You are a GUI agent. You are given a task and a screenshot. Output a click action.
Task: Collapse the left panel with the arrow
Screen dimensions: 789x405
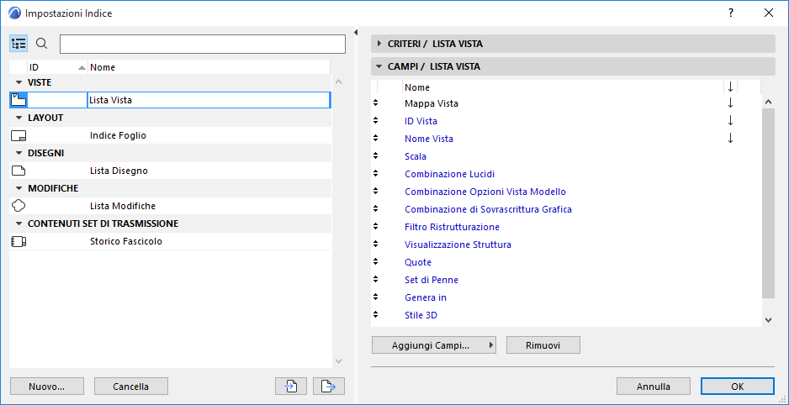pyautogui.click(x=355, y=33)
